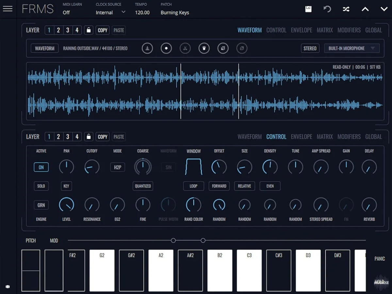
Task: Change the H2P filter mode
Action: click(118, 167)
